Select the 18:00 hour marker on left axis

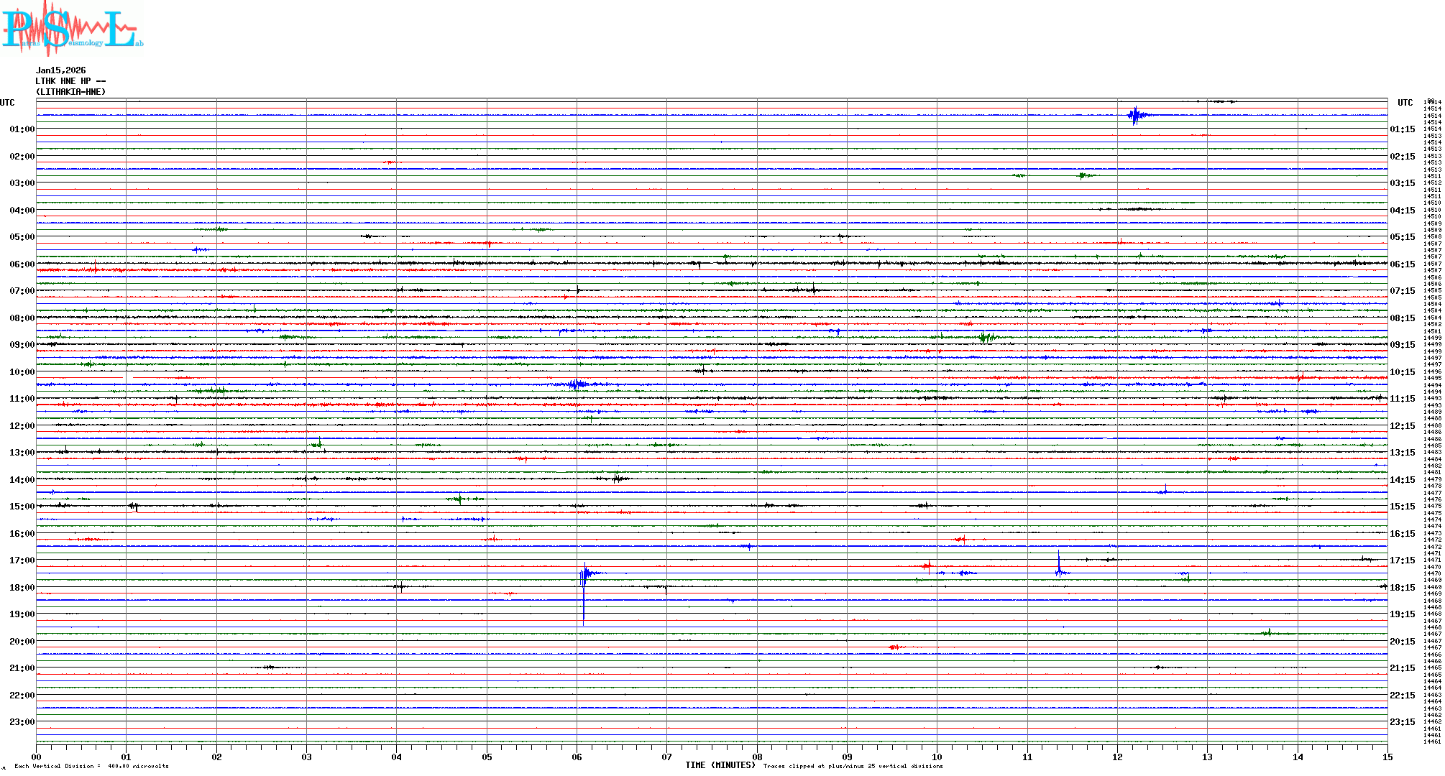tap(22, 588)
